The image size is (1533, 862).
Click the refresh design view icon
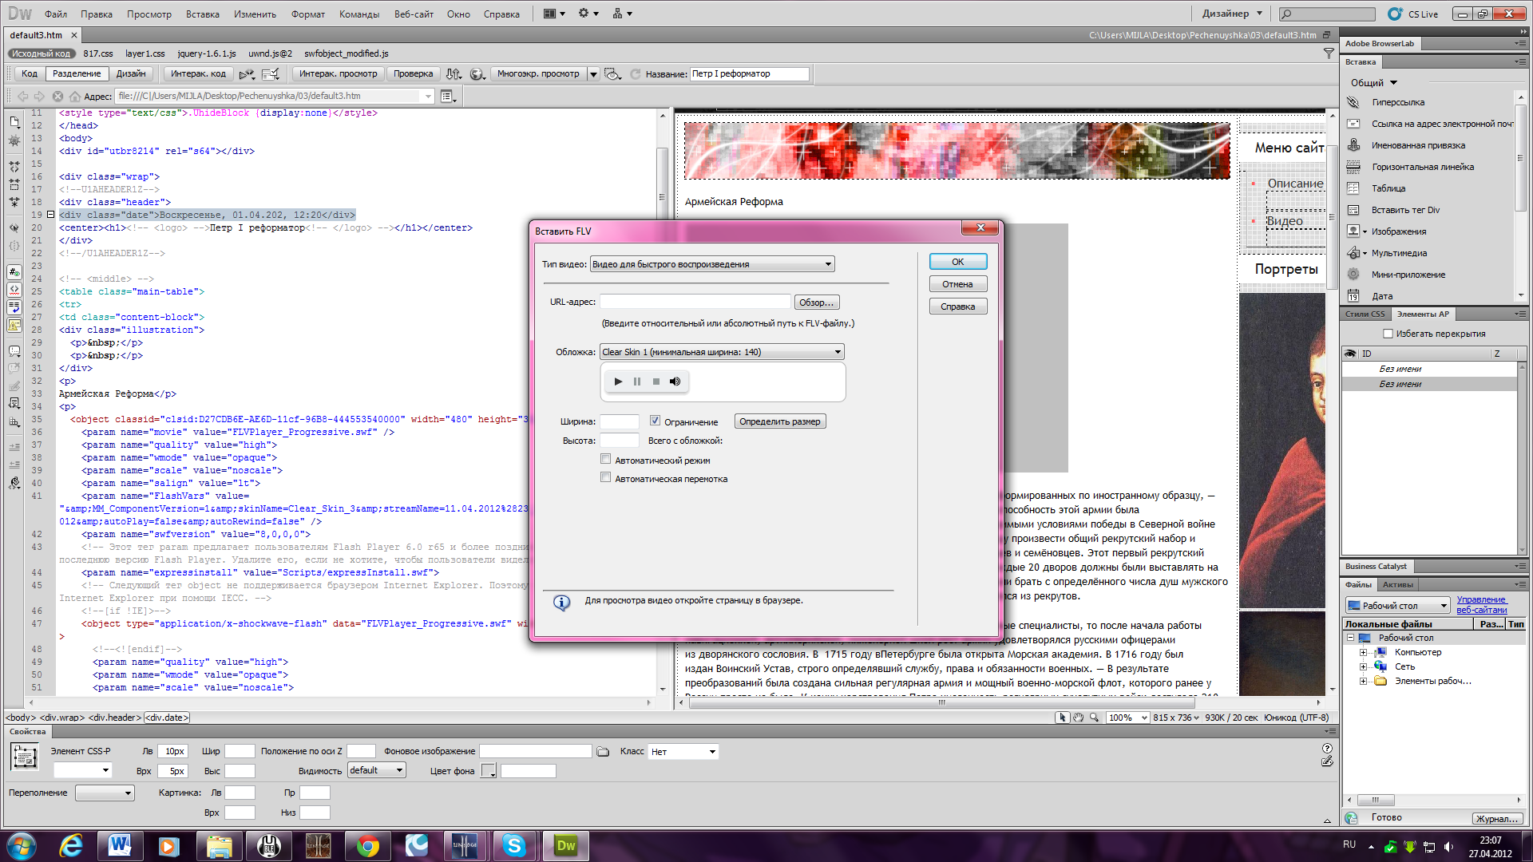click(636, 74)
